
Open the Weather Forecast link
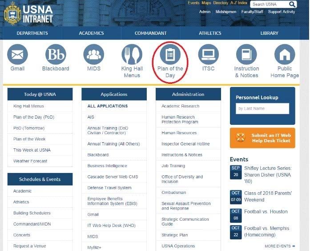[30, 161]
